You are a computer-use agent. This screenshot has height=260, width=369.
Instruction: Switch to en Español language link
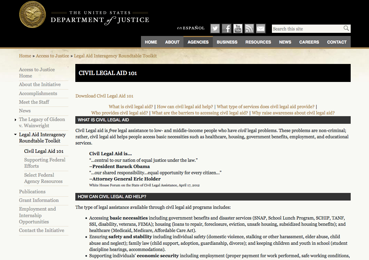(191, 28)
